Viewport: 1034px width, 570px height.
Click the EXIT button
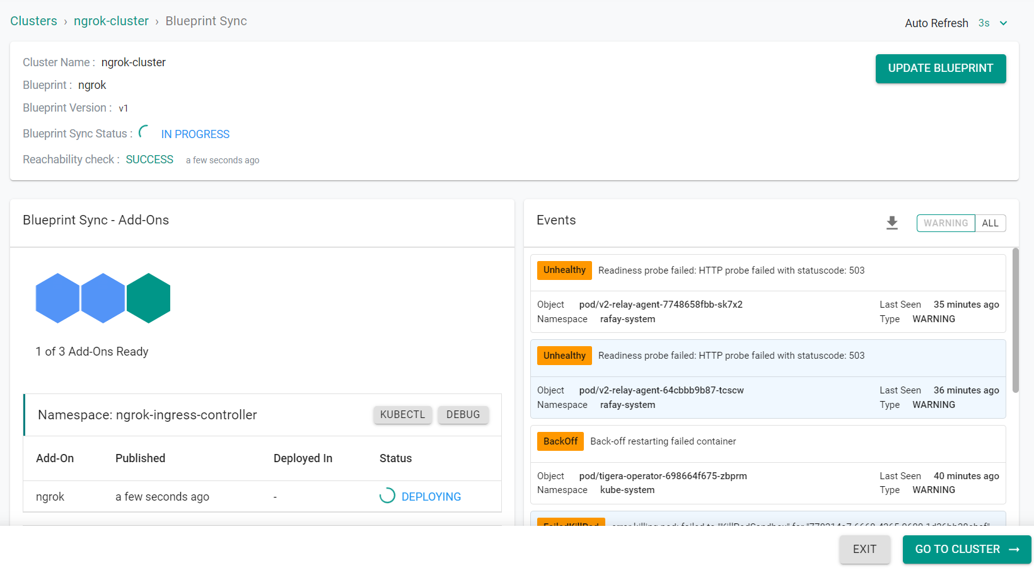click(864, 549)
